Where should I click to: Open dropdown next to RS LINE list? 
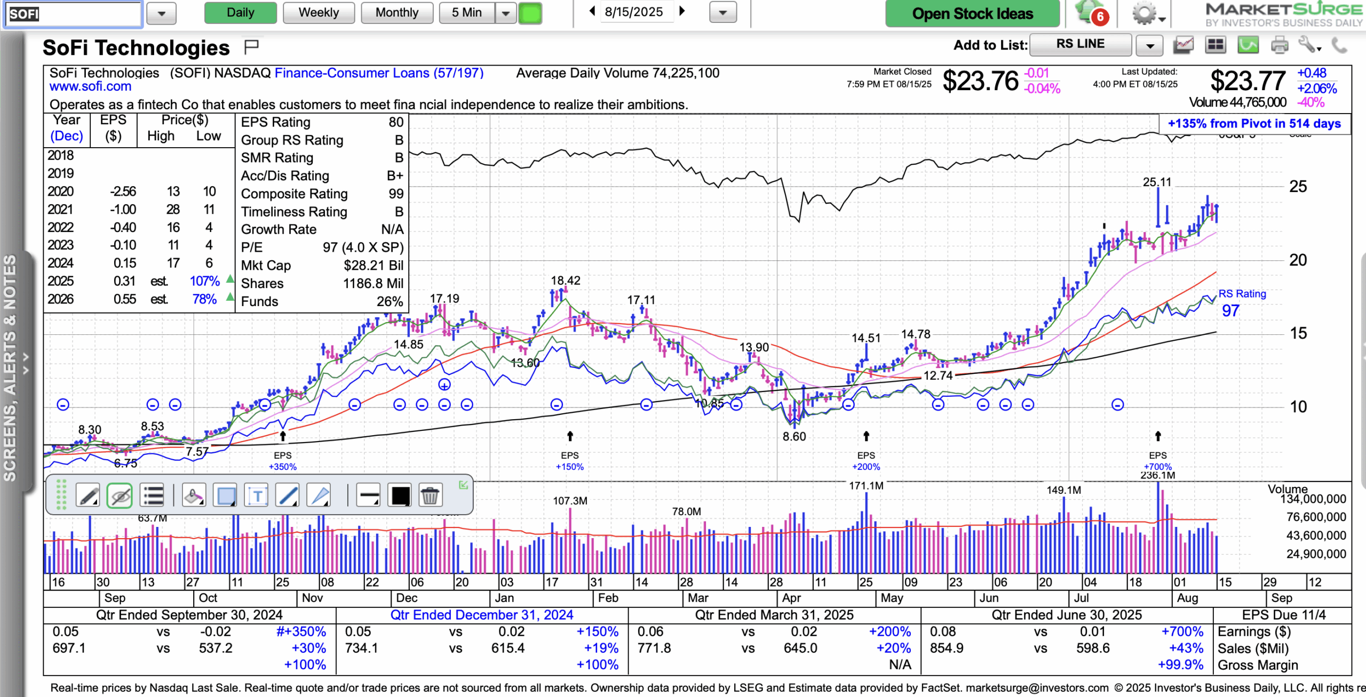[1149, 46]
